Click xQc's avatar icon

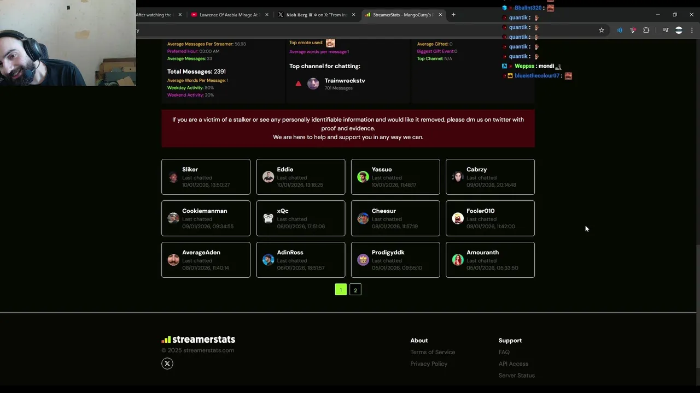tap(268, 218)
